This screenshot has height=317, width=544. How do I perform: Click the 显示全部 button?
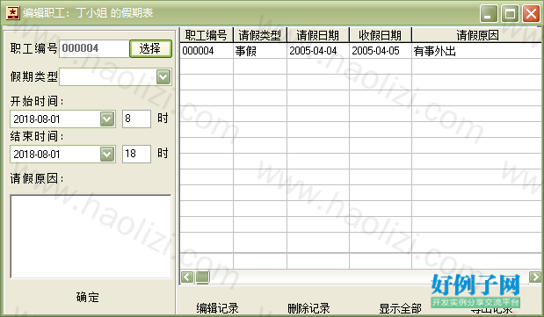coord(400,308)
